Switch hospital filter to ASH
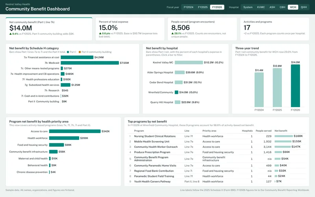This screenshot has width=315, height=197. click(x=272, y=7)
